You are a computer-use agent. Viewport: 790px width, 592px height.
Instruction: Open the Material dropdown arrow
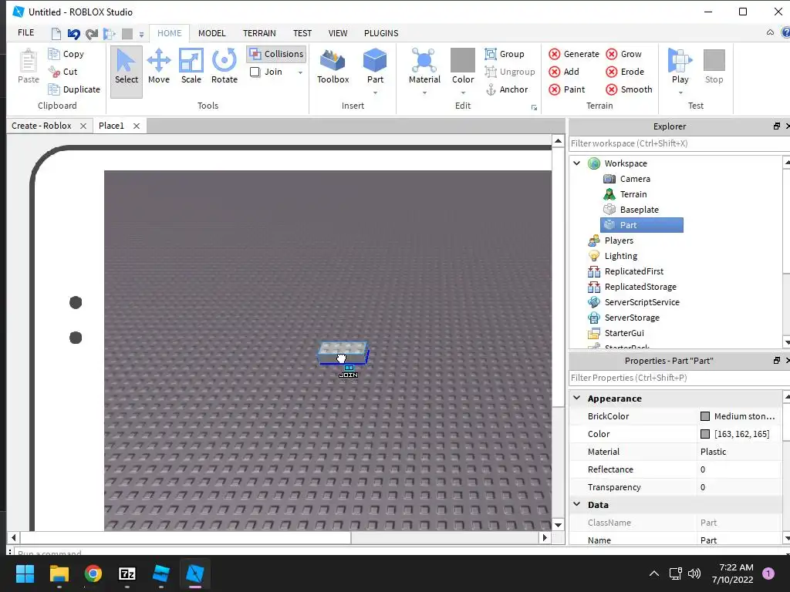424,92
